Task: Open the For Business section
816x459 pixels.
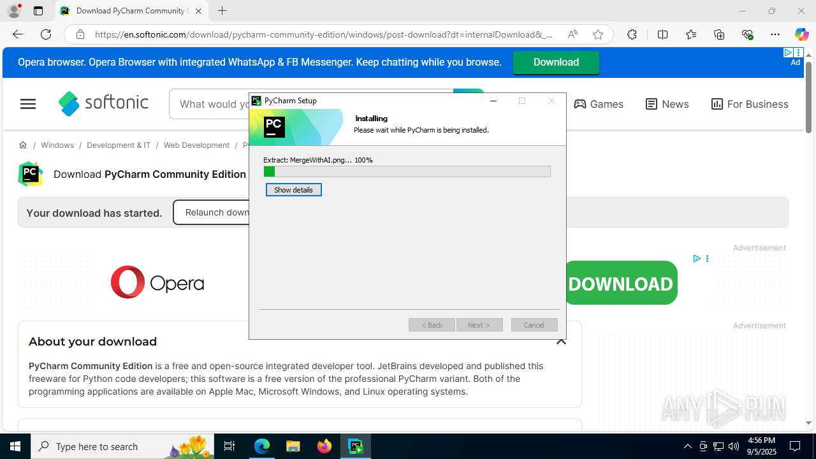Action: pyautogui.click(x=750, y=104)
